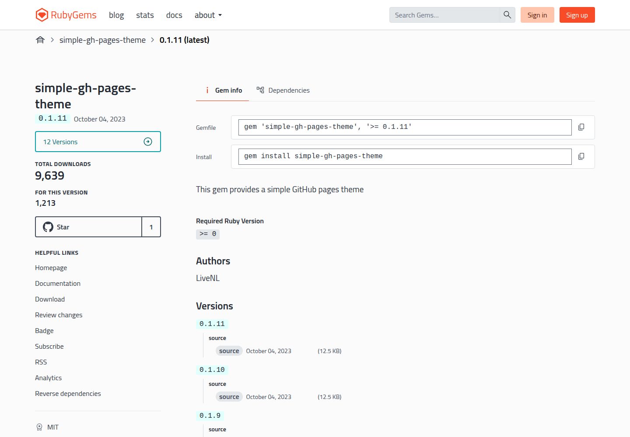Image resolution: width=630 pixels, height=437 pixels.
Task: Click the Subscribe link
Action: 49,346
